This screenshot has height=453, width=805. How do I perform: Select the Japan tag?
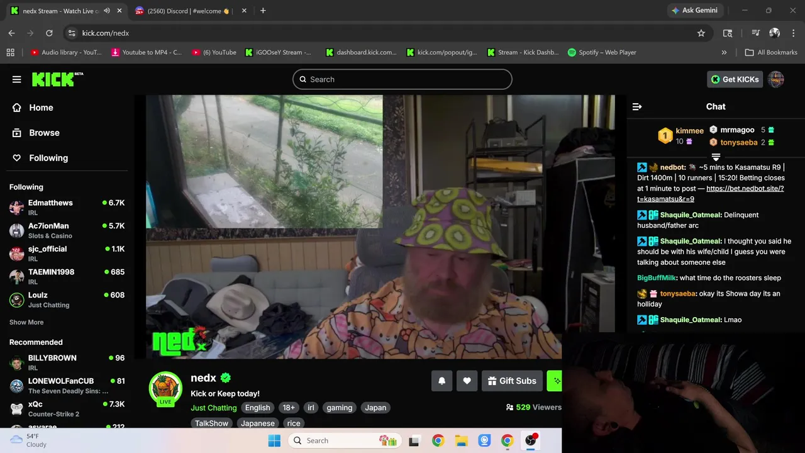[375, 408]
